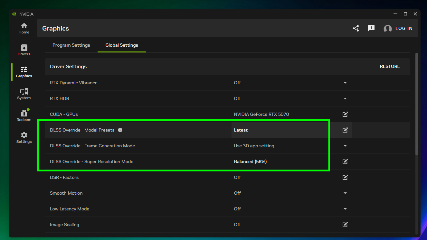Switch to the Program Settings tab

click(x=71, y=45)
